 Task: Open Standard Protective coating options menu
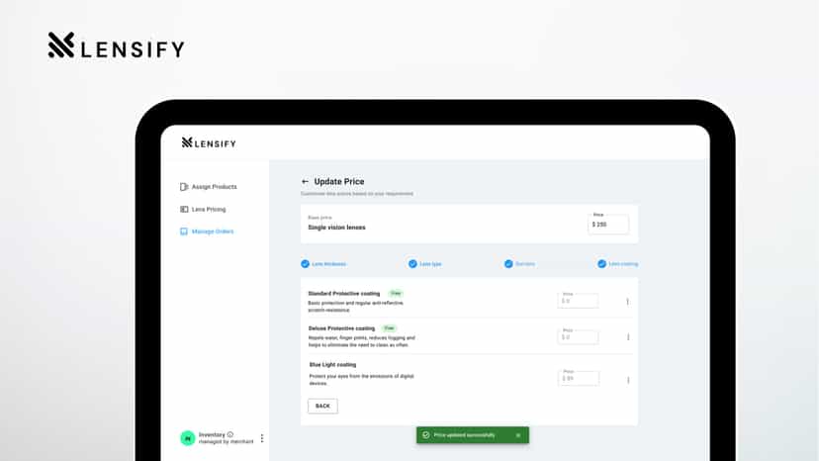tap(627, 302)
